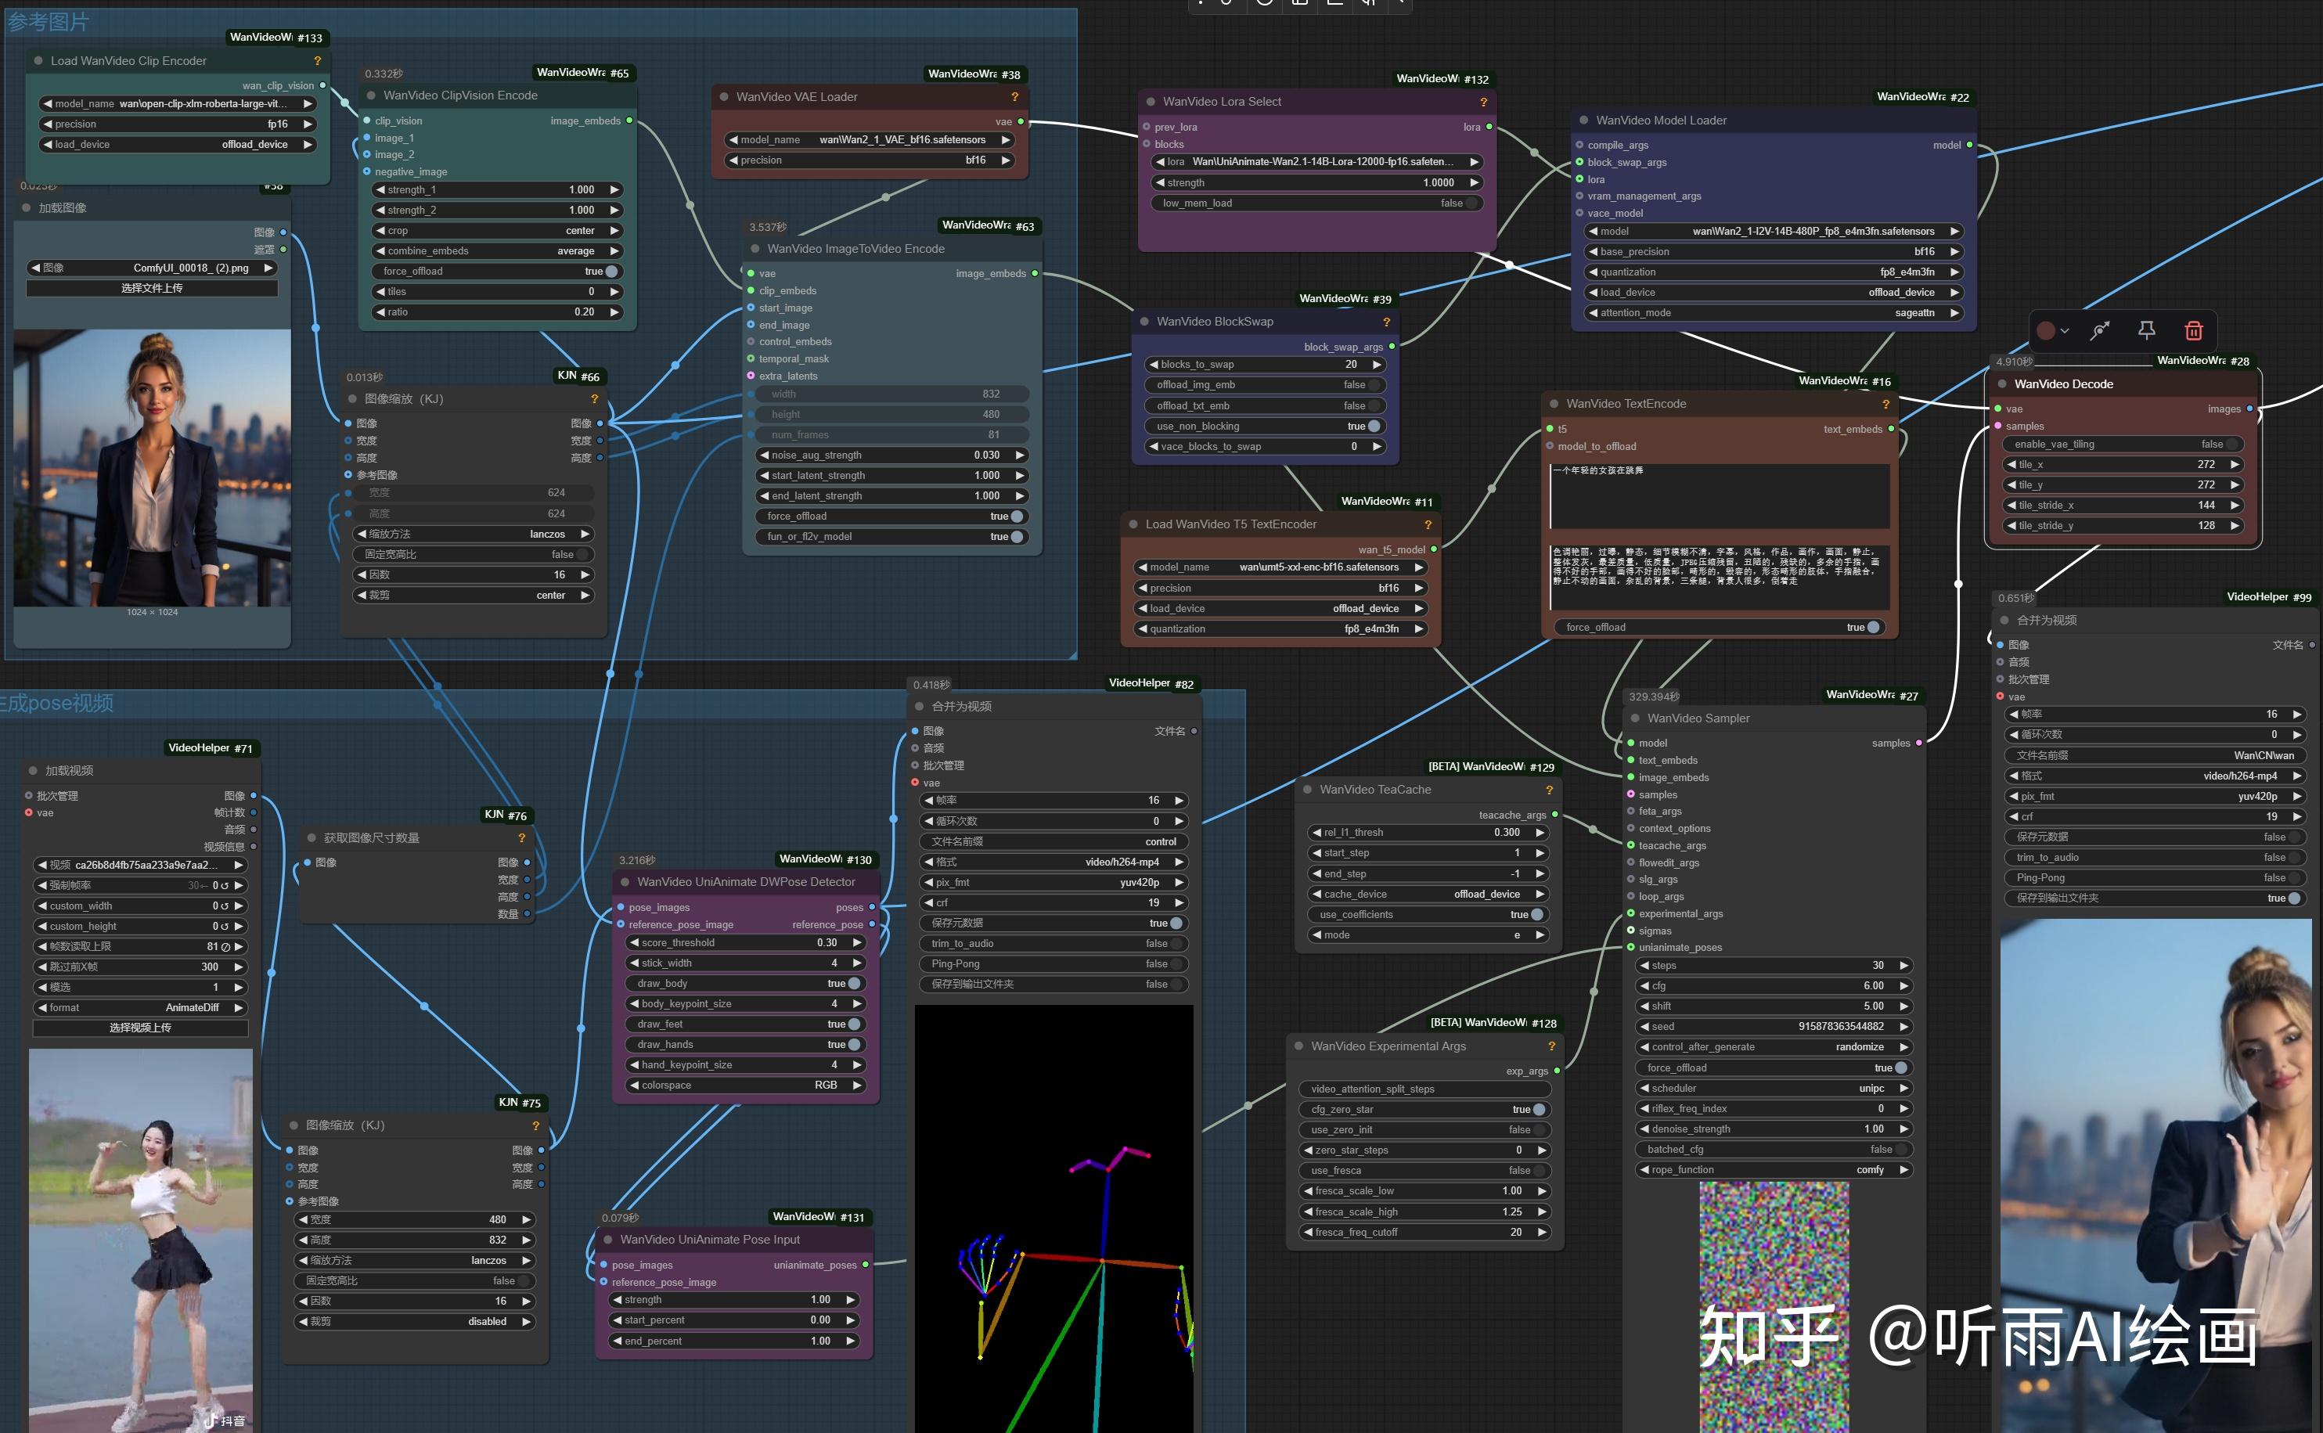Click the 选择视频上传 upload button
Screen dimensions: 2323x1433
pos(140,1028)
